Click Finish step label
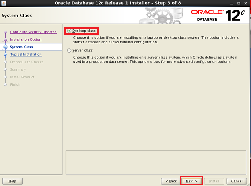The width and height of the screenshot is (251, 186). coord(15,84)
